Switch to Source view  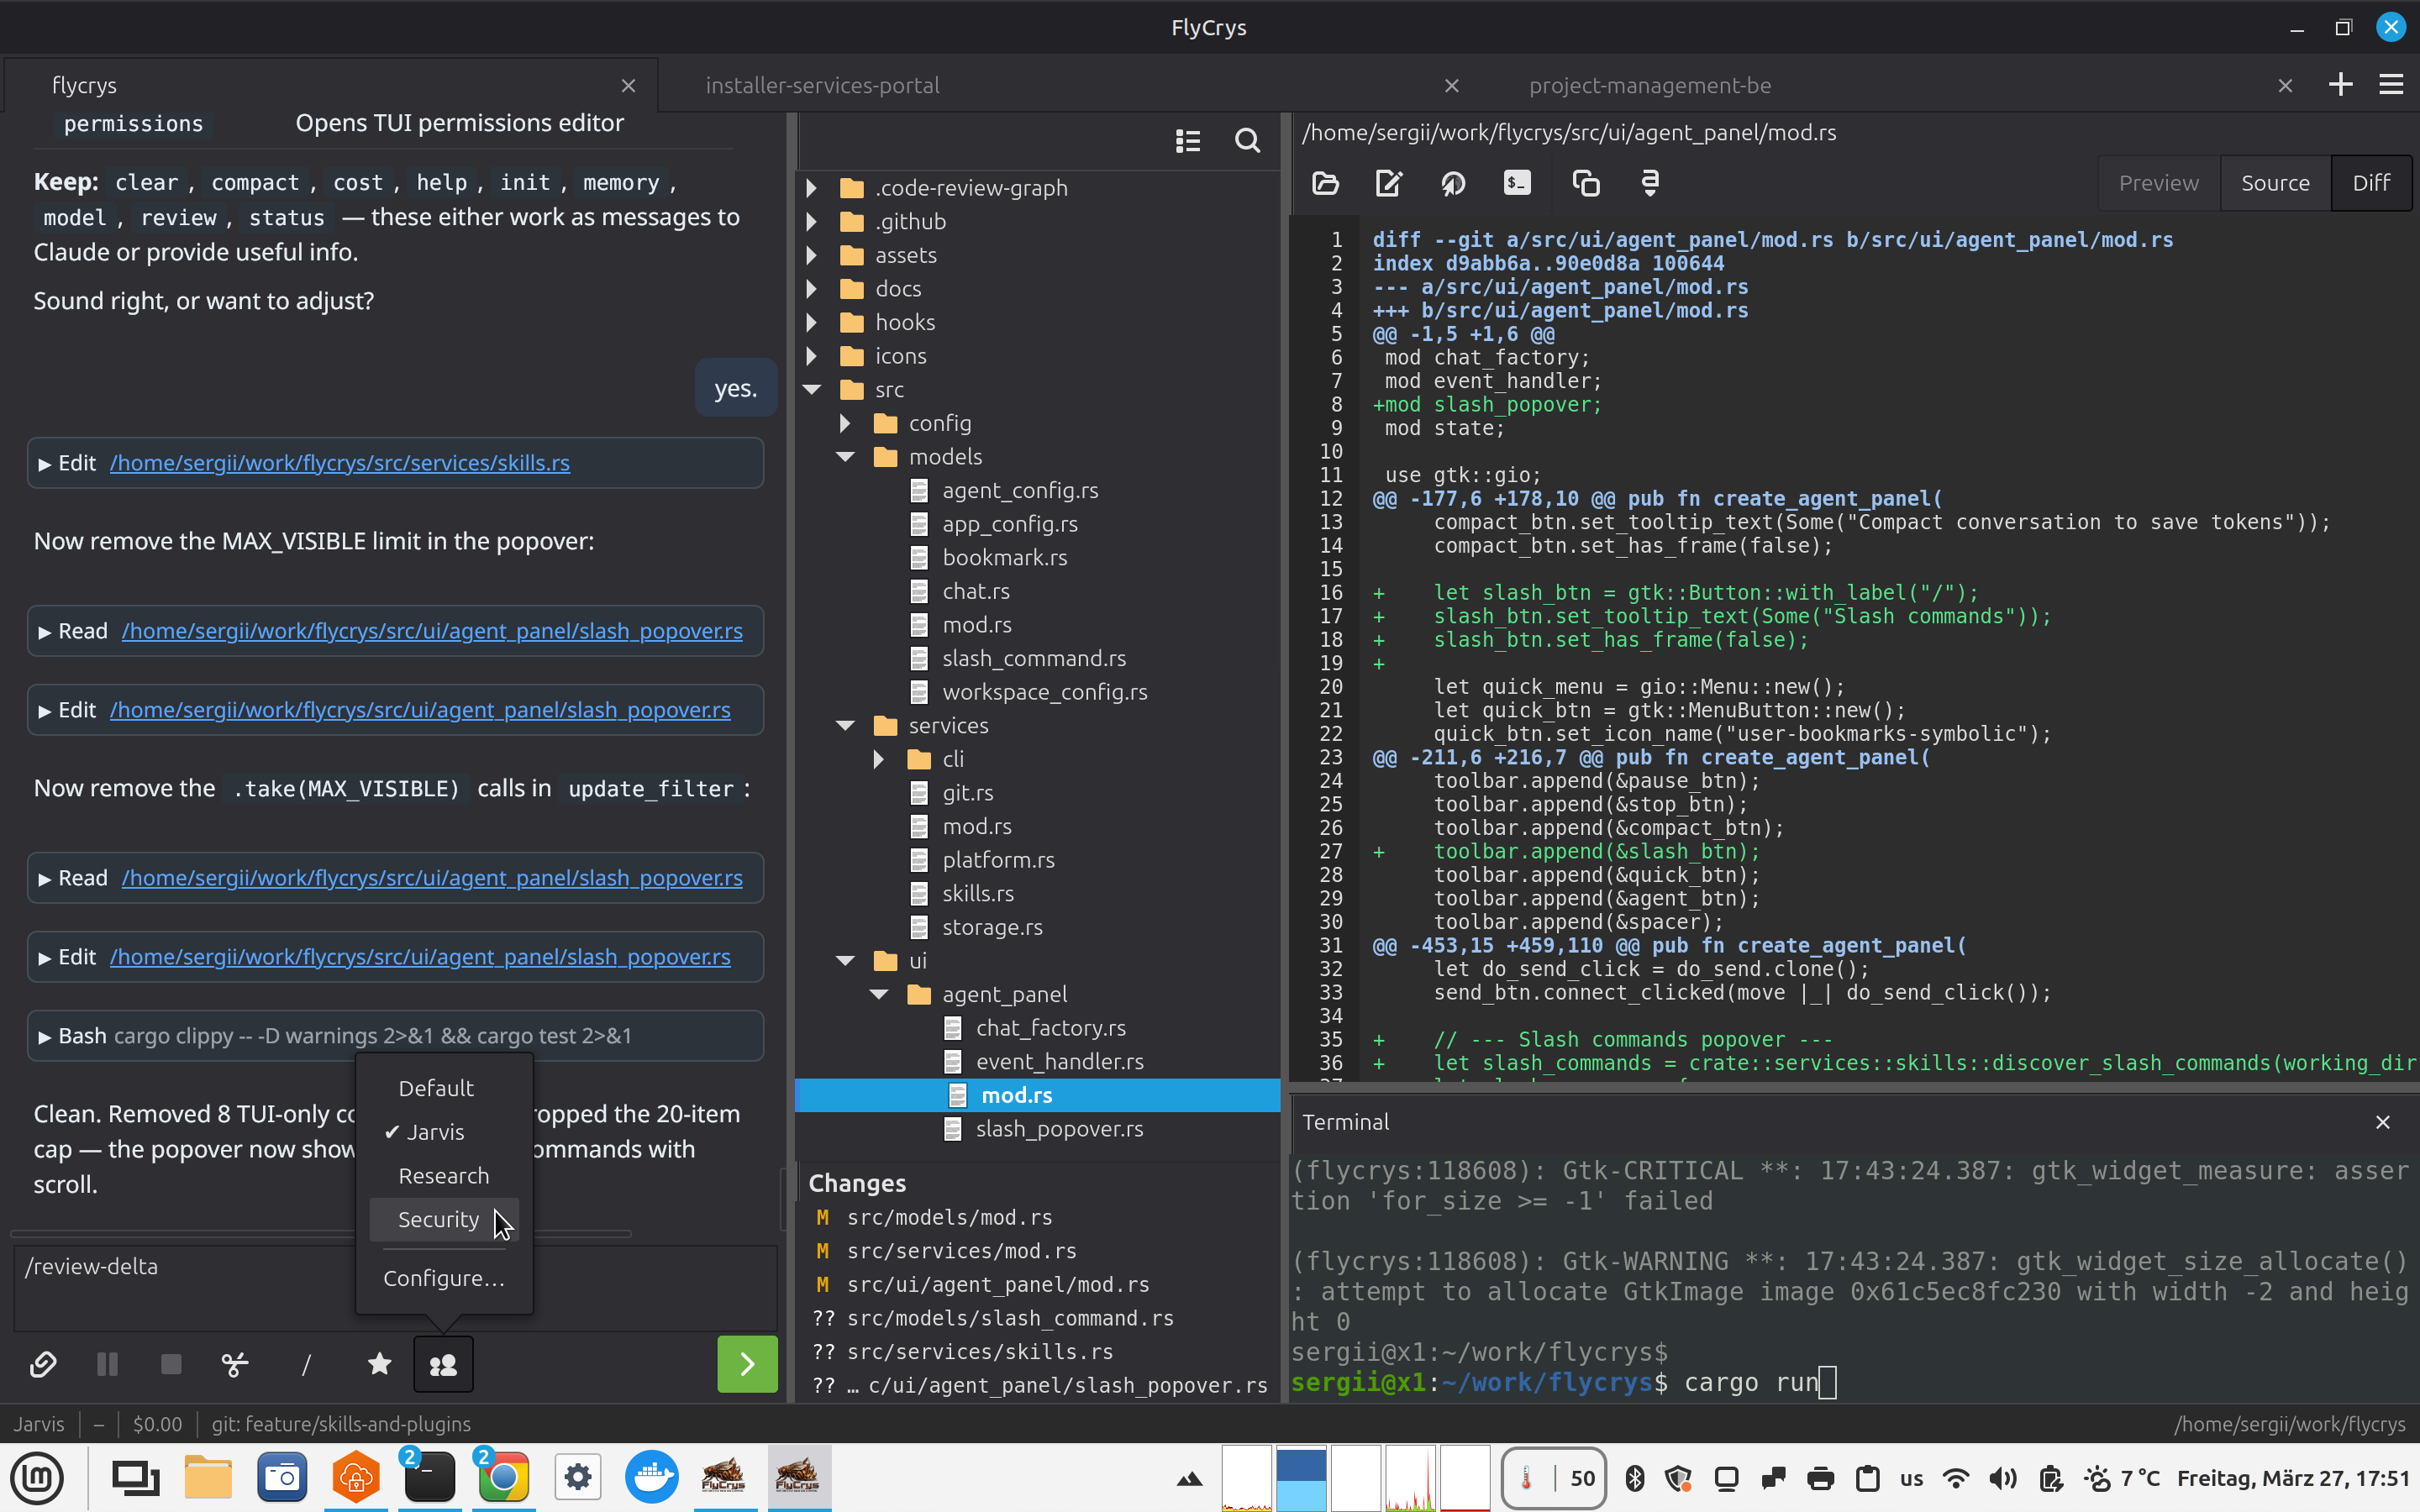tap(2274, 183)
